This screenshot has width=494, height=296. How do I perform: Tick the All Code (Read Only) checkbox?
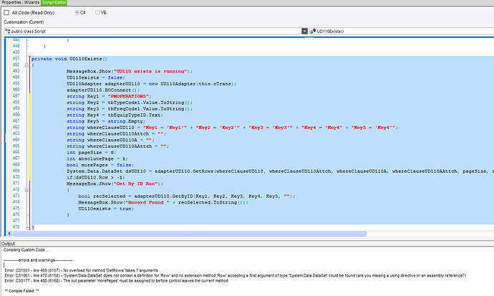coord(6,13)
